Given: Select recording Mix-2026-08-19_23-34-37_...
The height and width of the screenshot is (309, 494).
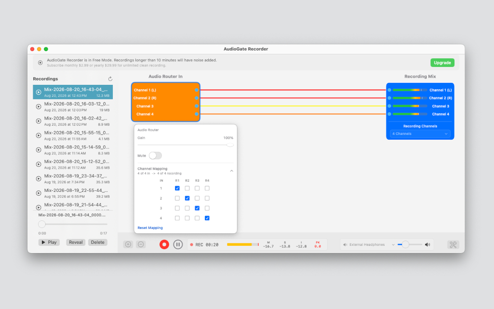Looking at the screenshot, I should tap(73, 178).
